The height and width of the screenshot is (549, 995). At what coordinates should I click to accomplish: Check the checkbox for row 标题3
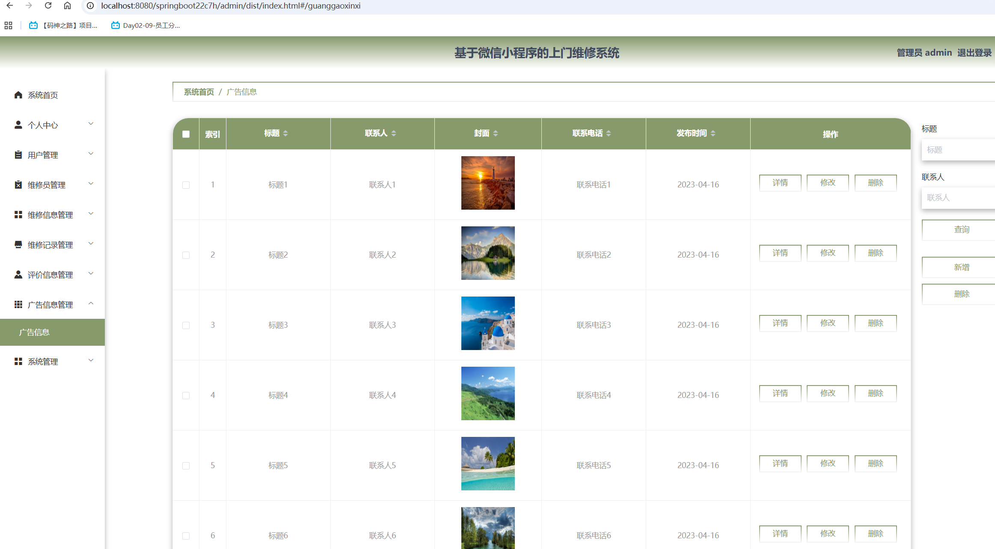coord(186,325)
